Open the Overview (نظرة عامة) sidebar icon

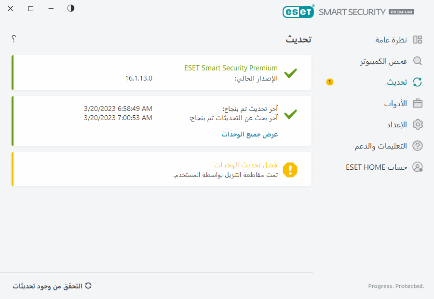pos(418,40)
